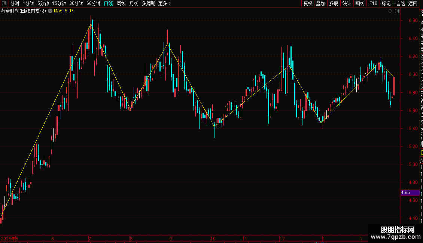
Task: Click the month 10 marker on time axis
Action: [213, 239]
